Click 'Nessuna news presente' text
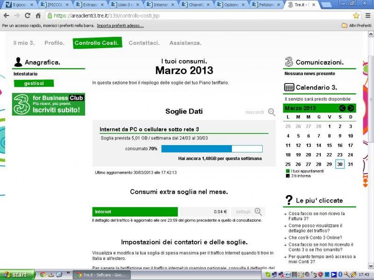Screen dimensions: 374x280 click(309, 74)
